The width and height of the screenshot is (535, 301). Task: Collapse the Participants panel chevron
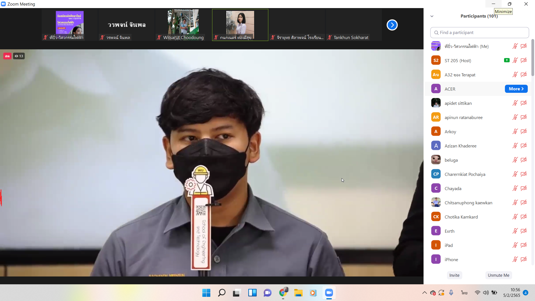[432, 16]
